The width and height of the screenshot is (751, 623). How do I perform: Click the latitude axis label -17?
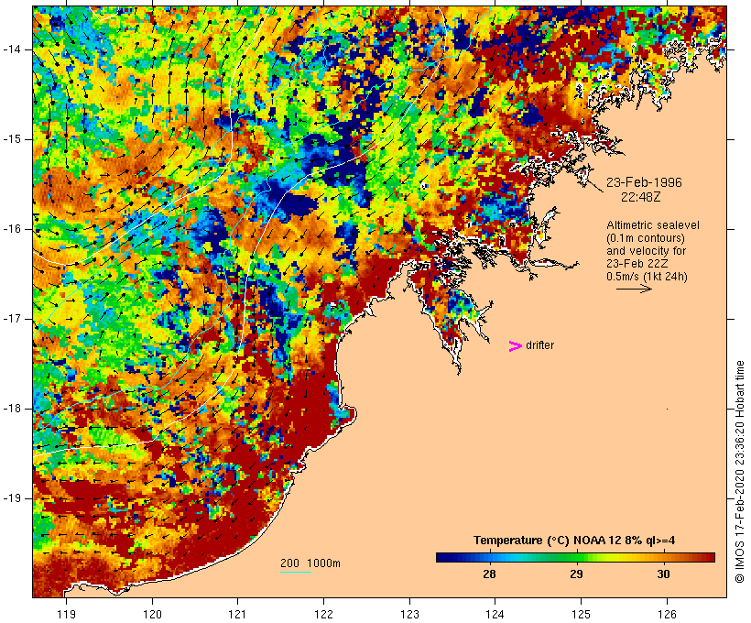click(x=12, y=319)
